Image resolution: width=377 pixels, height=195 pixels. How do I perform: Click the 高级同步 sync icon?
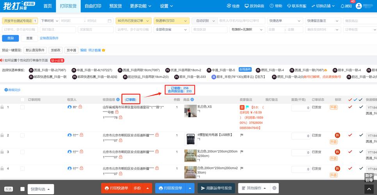tap(6, 90)
